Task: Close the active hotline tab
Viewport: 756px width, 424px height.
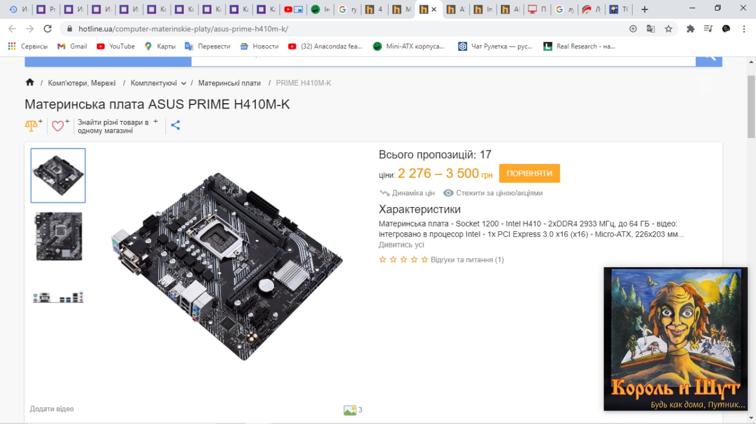Action: point(434,9)
